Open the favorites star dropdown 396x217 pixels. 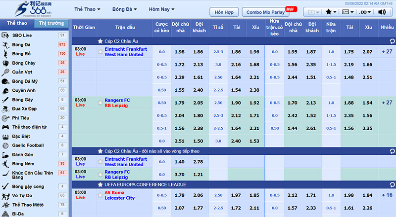tap(331, 12)
